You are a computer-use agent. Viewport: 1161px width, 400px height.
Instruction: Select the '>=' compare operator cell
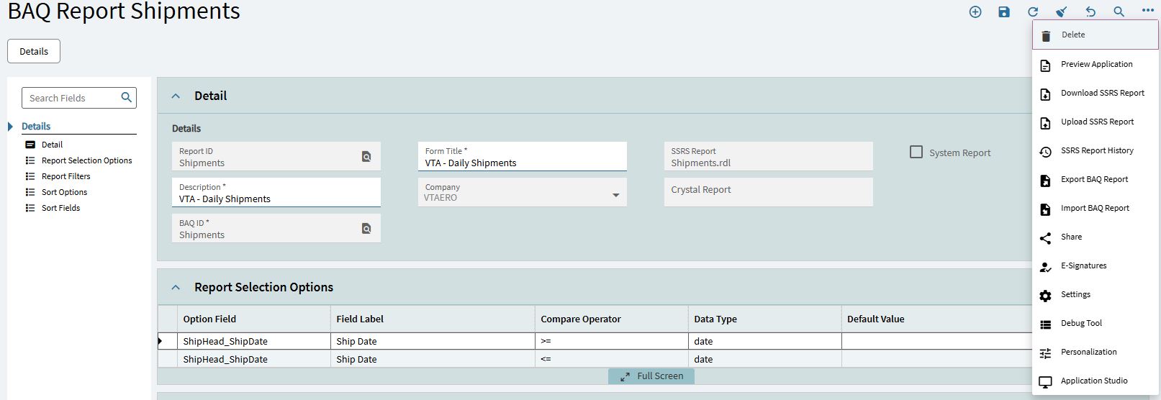point(611,341)
